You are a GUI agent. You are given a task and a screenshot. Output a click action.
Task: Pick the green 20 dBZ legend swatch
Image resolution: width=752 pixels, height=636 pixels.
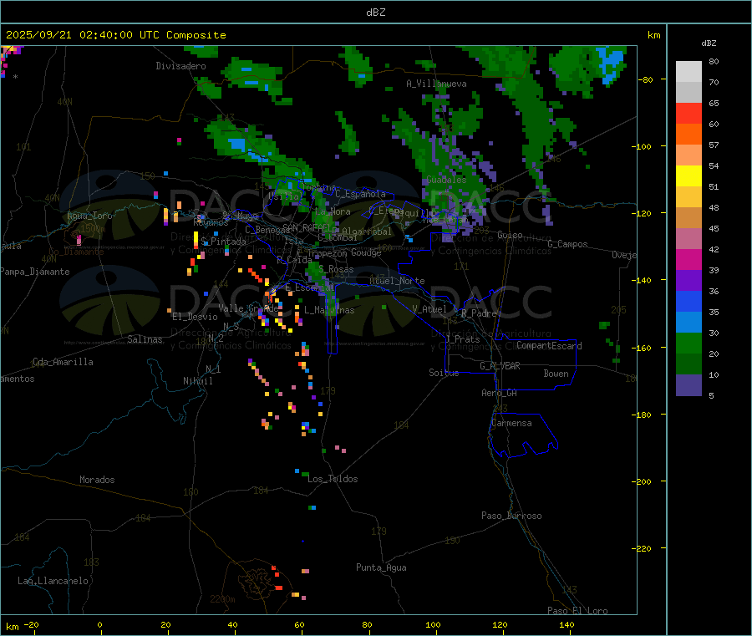[x=688, y=343]
